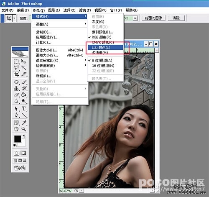Open the 文件(F) menu
The width and height of the screenshot is (209, 197).
point(8,10)
